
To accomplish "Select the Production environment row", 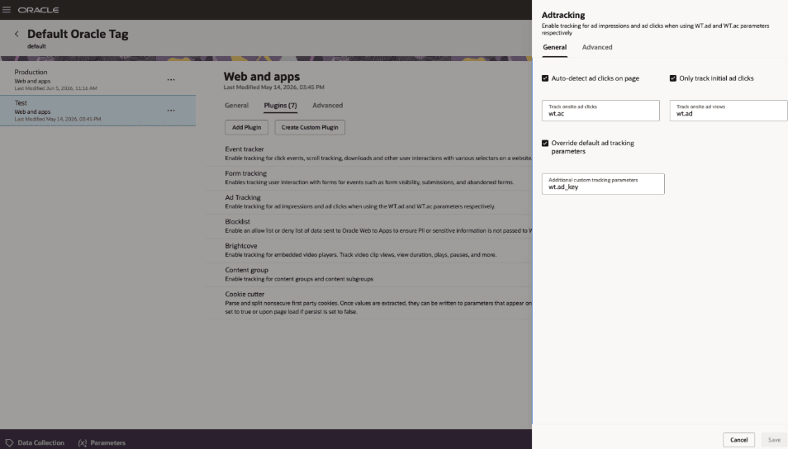I will pos(98,80).
